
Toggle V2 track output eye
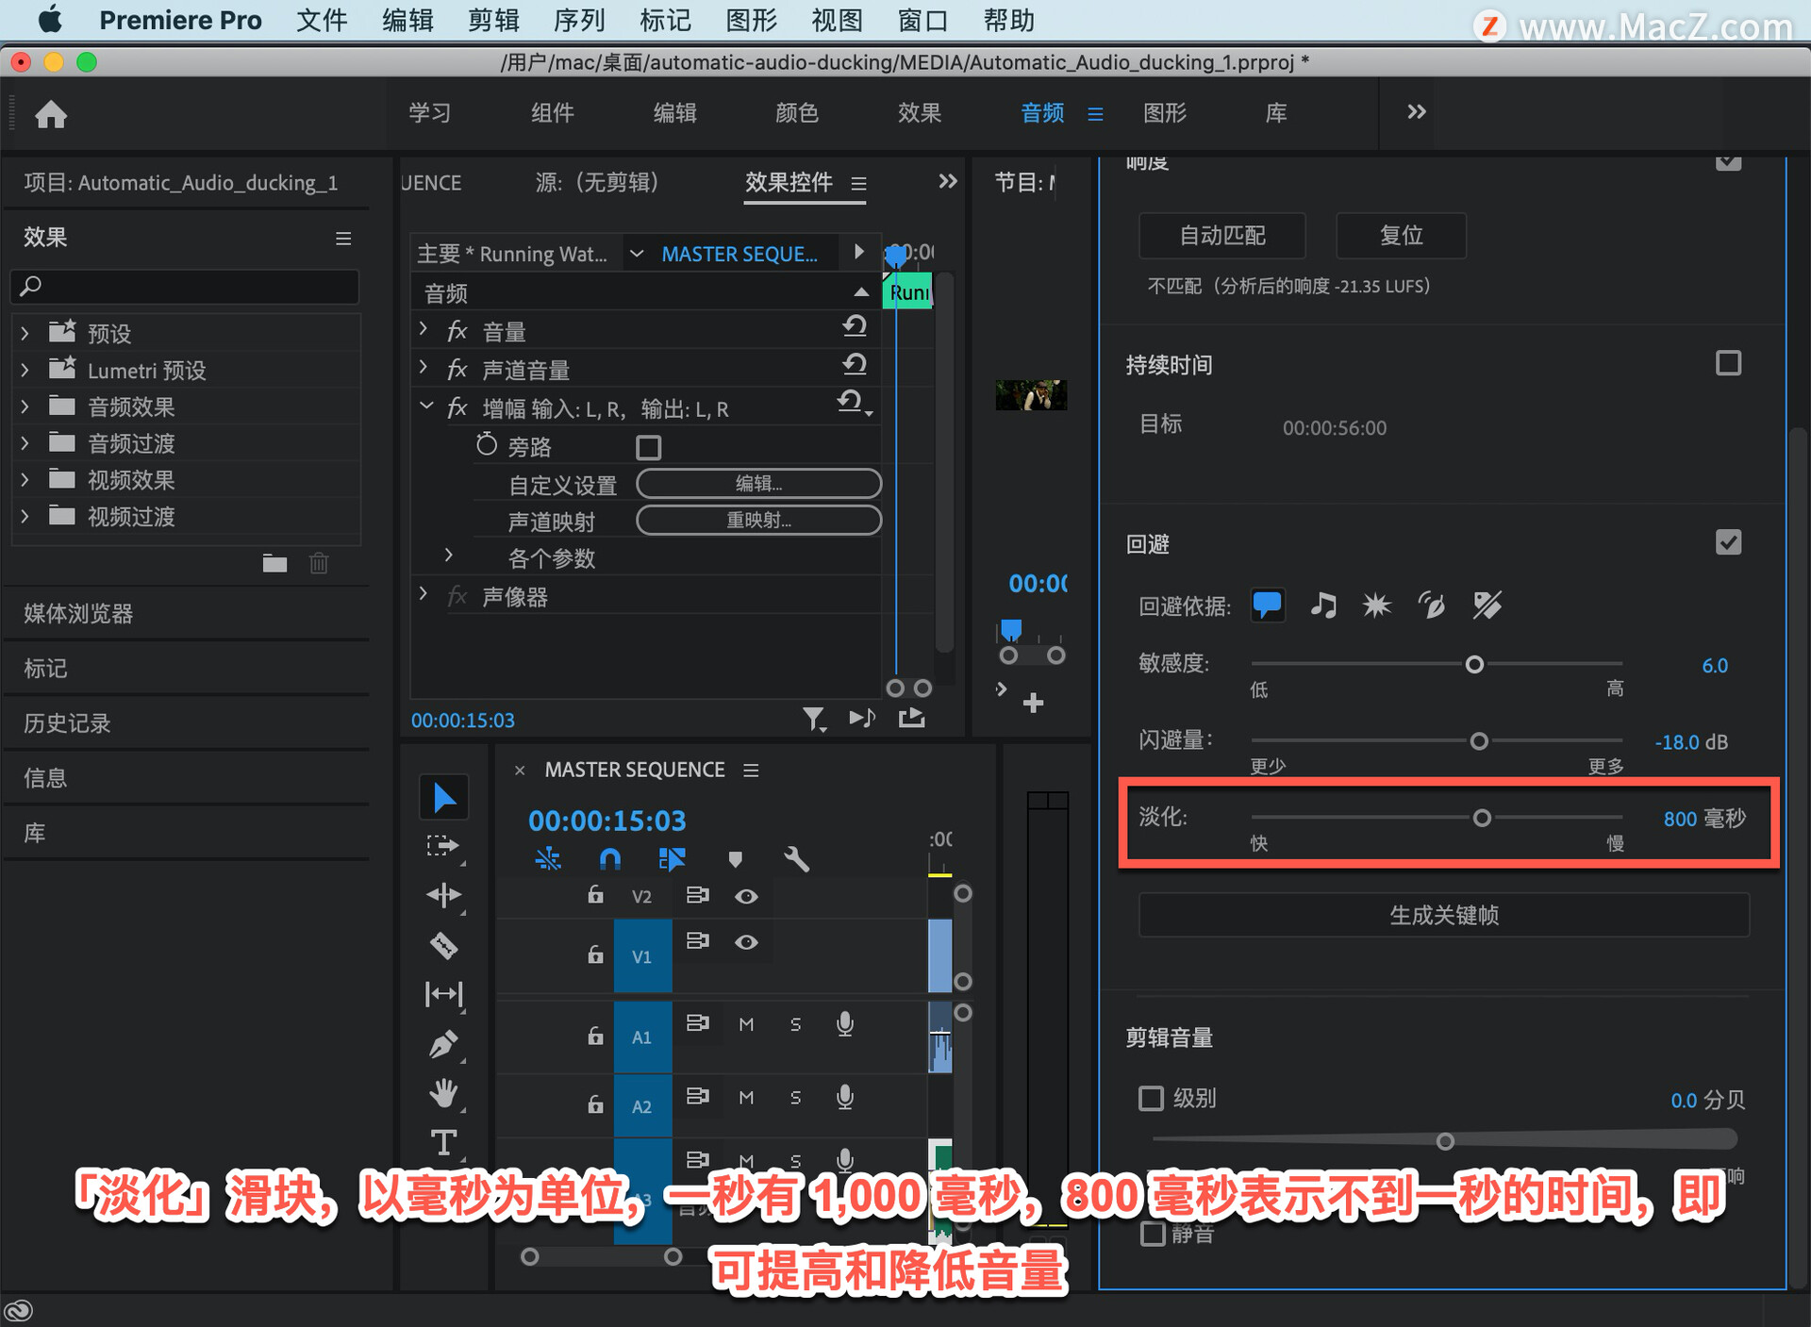[x=746, y=896]
